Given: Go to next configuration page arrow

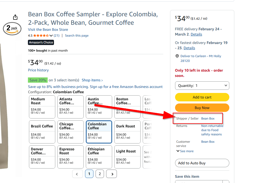Looking at the screenshot, I should pos(112,174).
